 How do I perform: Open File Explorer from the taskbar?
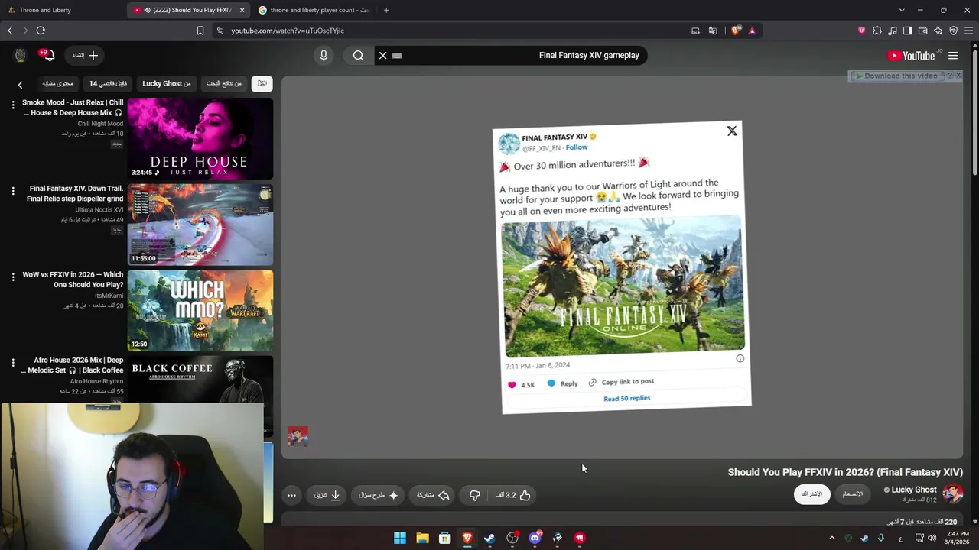click(422, 538)
